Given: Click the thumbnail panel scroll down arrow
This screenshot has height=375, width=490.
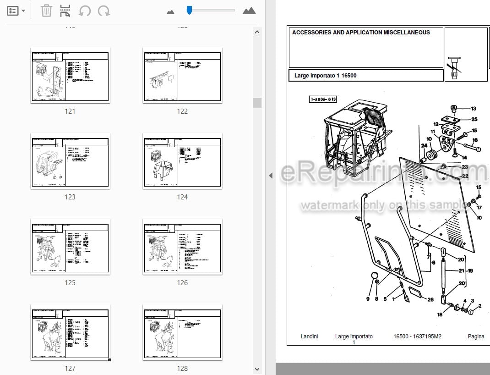Looking at the screenshot, I should click(257, 369).
